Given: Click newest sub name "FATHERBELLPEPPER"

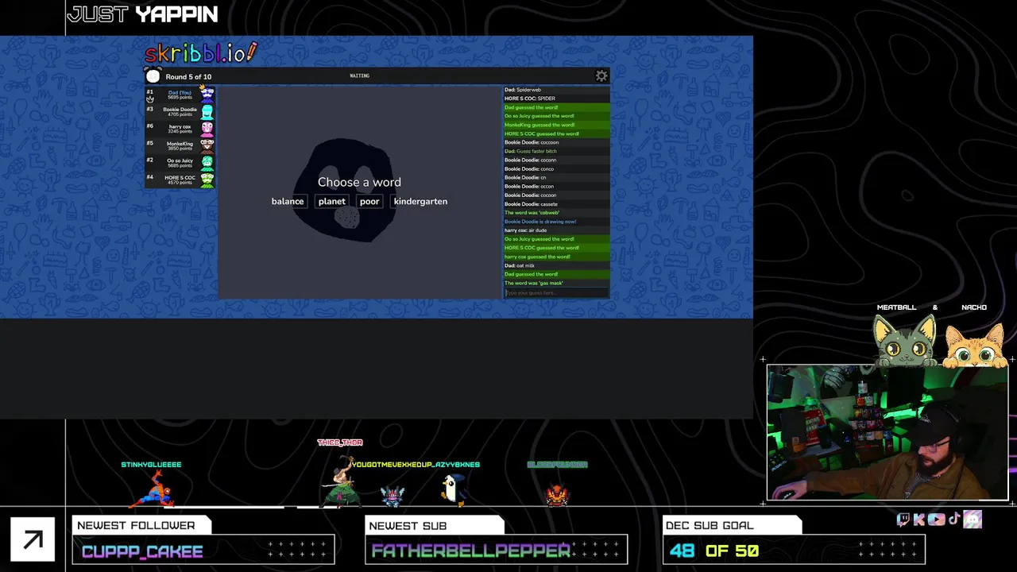Looking at the screenshot, I should [470, 551].
